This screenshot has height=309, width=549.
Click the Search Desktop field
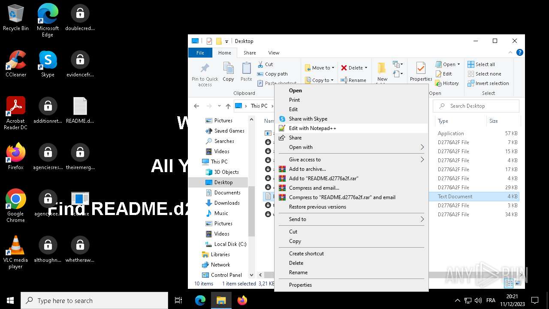(x=476, y=106)
